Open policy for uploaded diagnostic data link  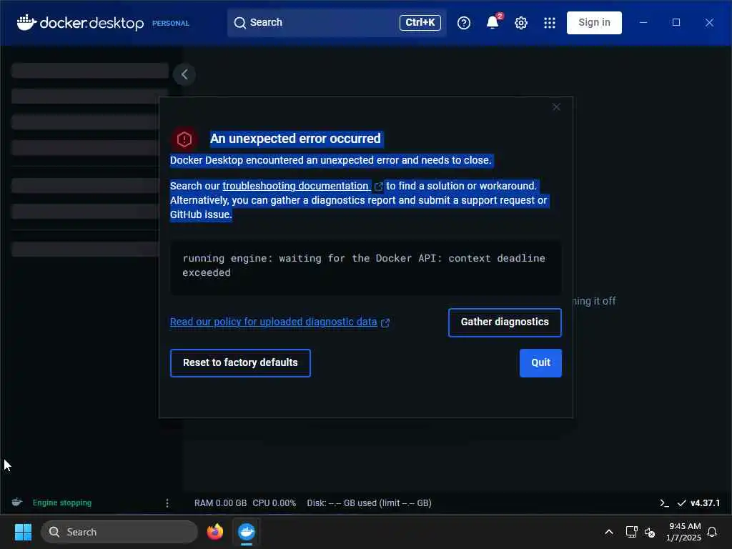point(273,322)
